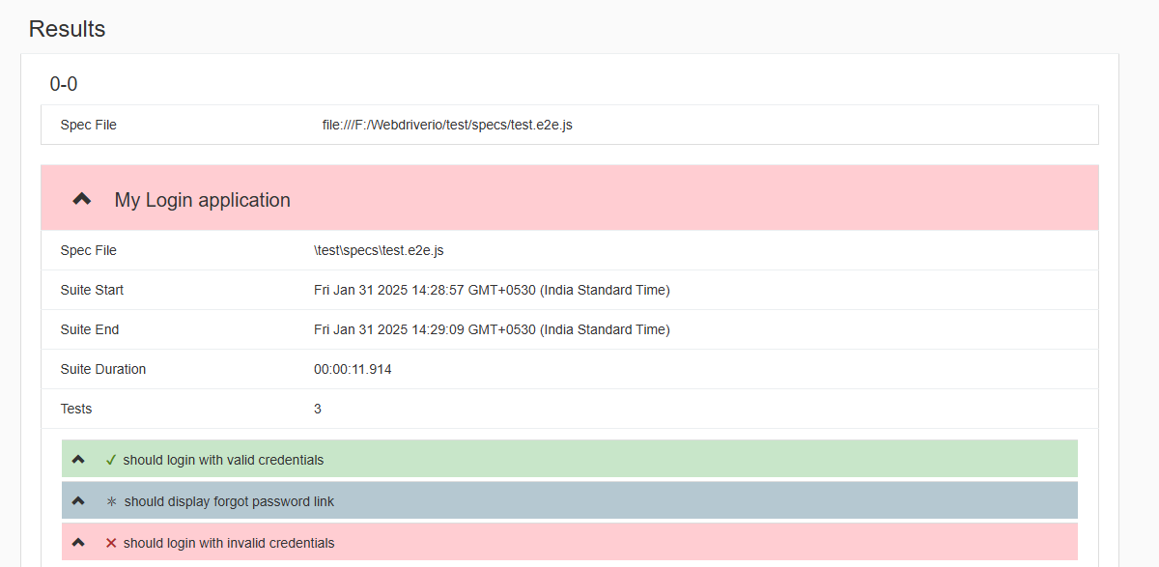Select the My Login application suite title
This screenshot has width=1159, height=567.
[203, 200]
